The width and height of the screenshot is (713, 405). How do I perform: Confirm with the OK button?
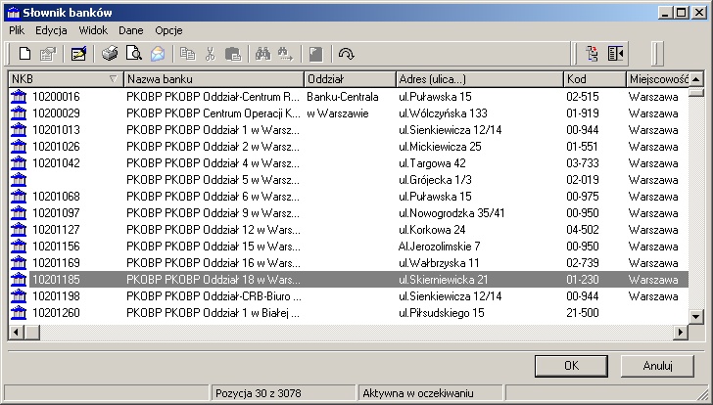point(571,366)
